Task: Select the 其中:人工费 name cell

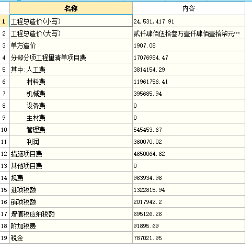Action: 71,69
